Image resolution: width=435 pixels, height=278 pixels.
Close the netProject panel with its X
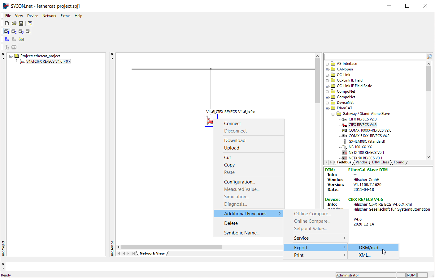click(3, 54)
